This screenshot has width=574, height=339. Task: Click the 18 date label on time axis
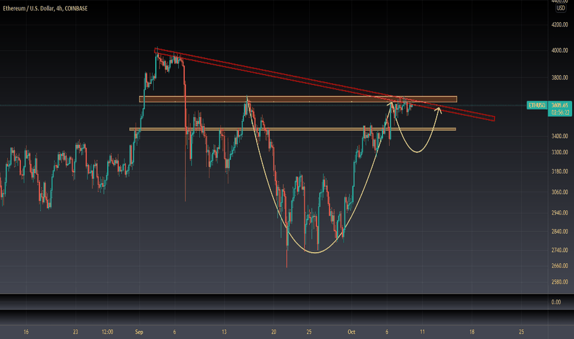pos(472,332)
